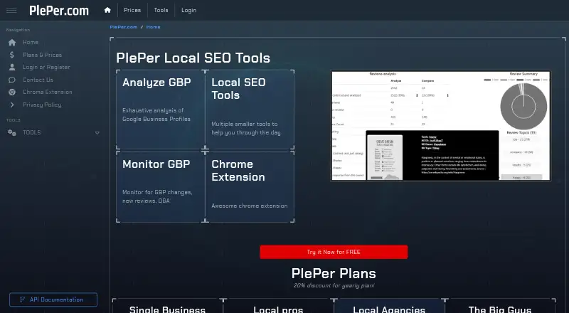569x313 pixels.
Task: Select the Single Business plan heading
Action: point(167,309)
